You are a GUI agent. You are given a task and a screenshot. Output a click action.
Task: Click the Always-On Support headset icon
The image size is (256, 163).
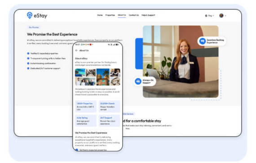pos(138,81)
